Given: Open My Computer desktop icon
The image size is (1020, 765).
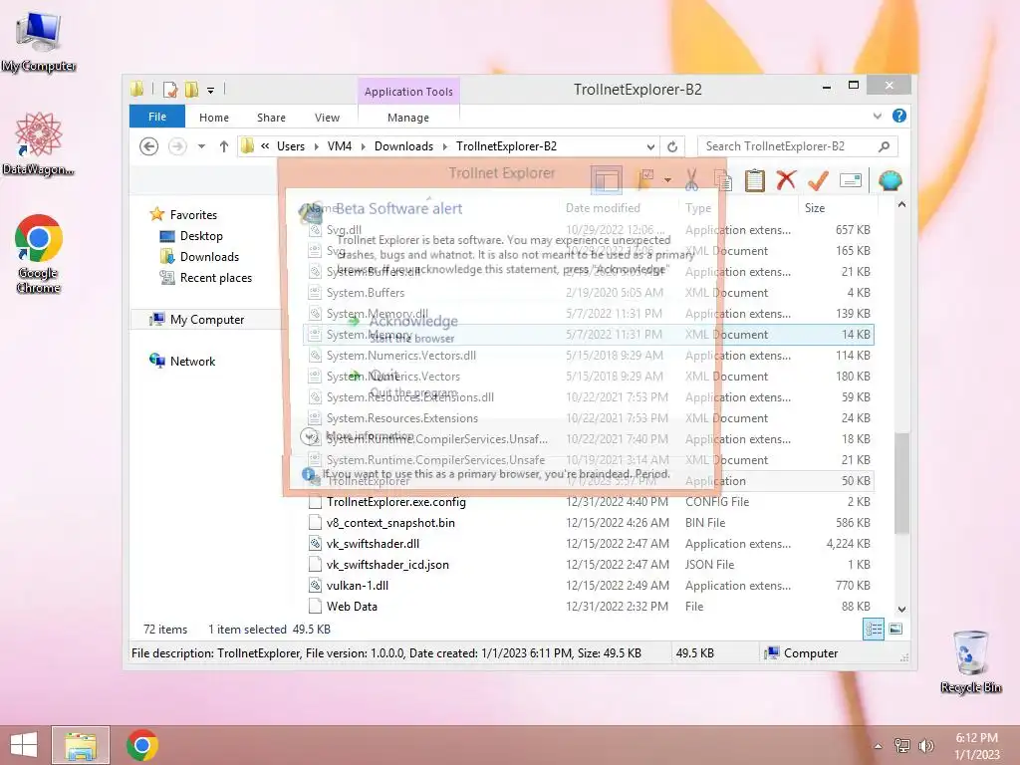Looking at the screenshot, I should [39, 42].
